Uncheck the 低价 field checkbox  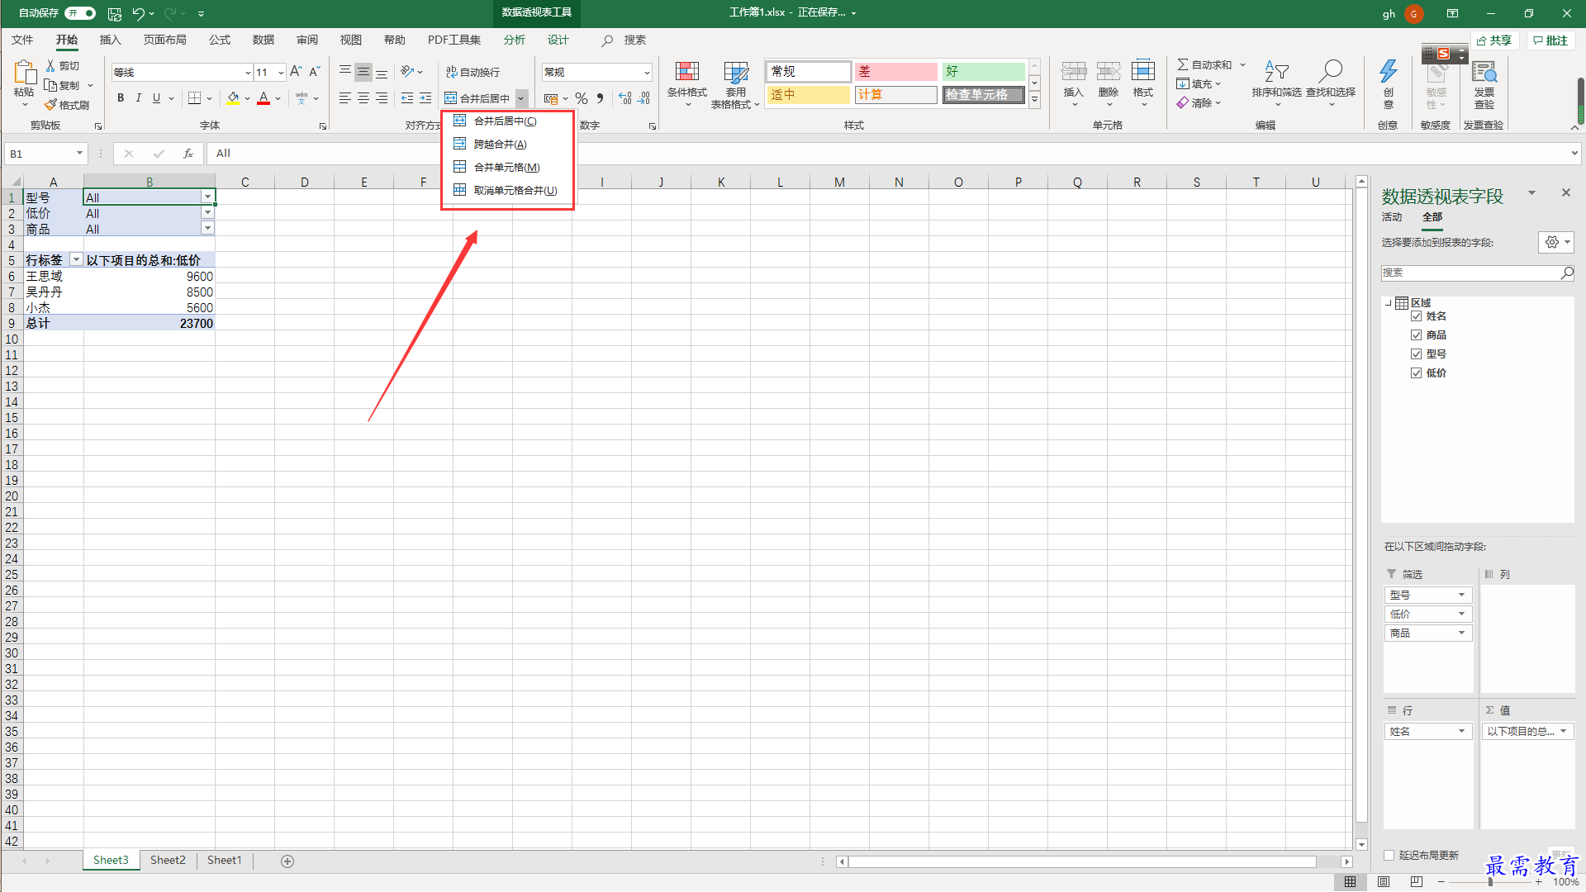click(x=1417, y=373)
